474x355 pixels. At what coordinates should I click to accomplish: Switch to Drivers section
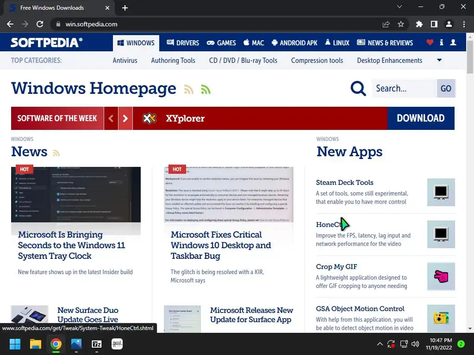point(183,43)
